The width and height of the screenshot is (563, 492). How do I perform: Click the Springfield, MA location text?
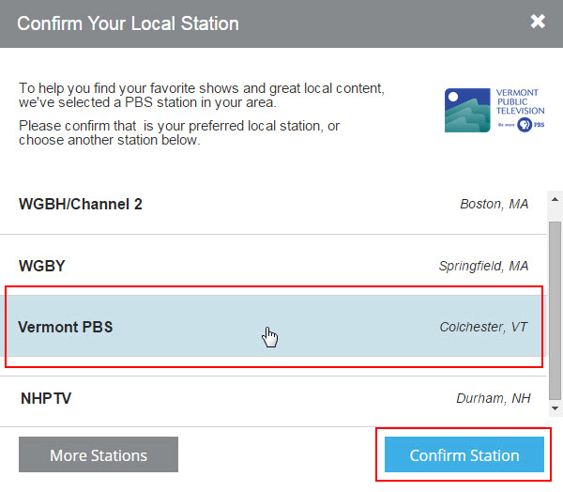(483, 266)
